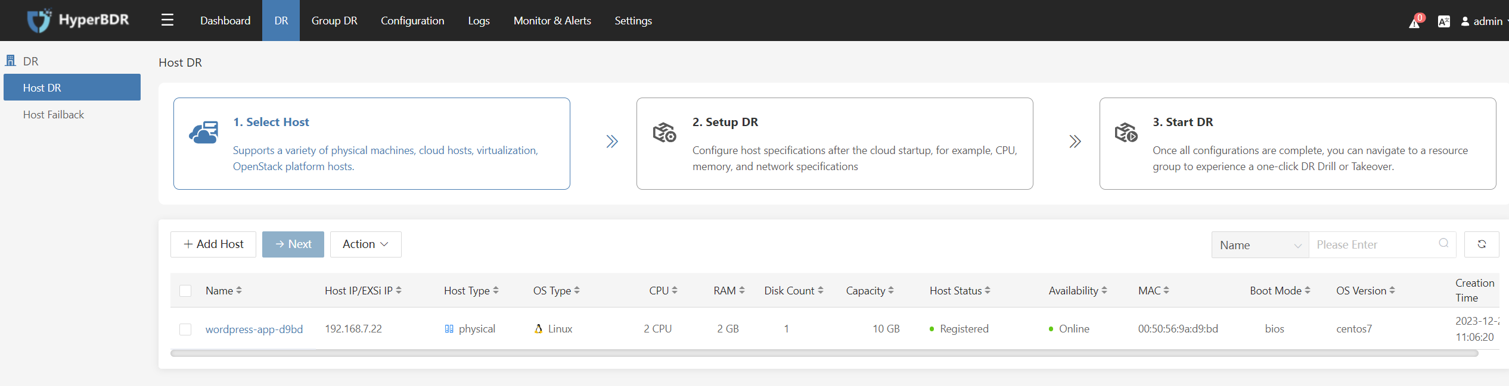The width and height of the screenshot is (1509, 386).
Task: Click the Add Host button
Action: [x=213, y=244]
